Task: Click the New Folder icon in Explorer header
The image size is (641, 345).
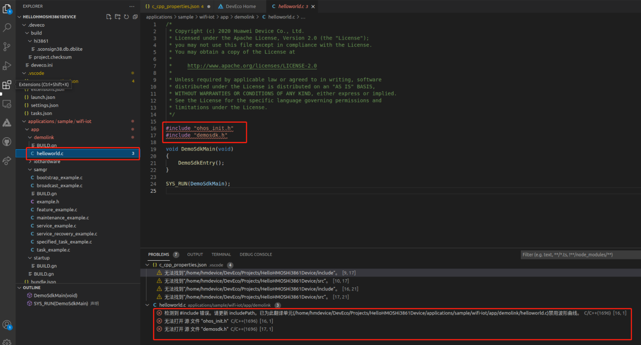Action: coord(118,17)
